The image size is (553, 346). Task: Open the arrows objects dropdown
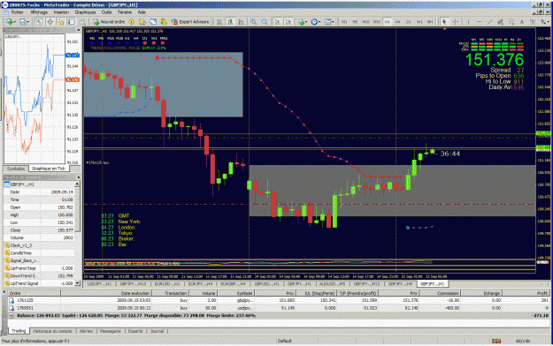pos(544,22)
